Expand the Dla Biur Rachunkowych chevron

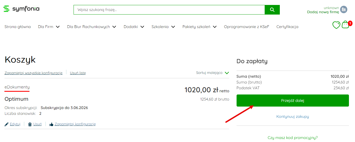pyautogui.click(x=114, y=27)
